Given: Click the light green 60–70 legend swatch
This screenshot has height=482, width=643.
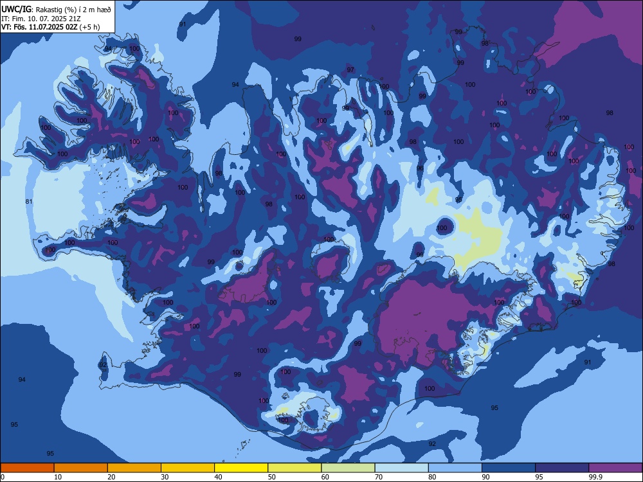Looking at the screenshot, I should [348, 468].
